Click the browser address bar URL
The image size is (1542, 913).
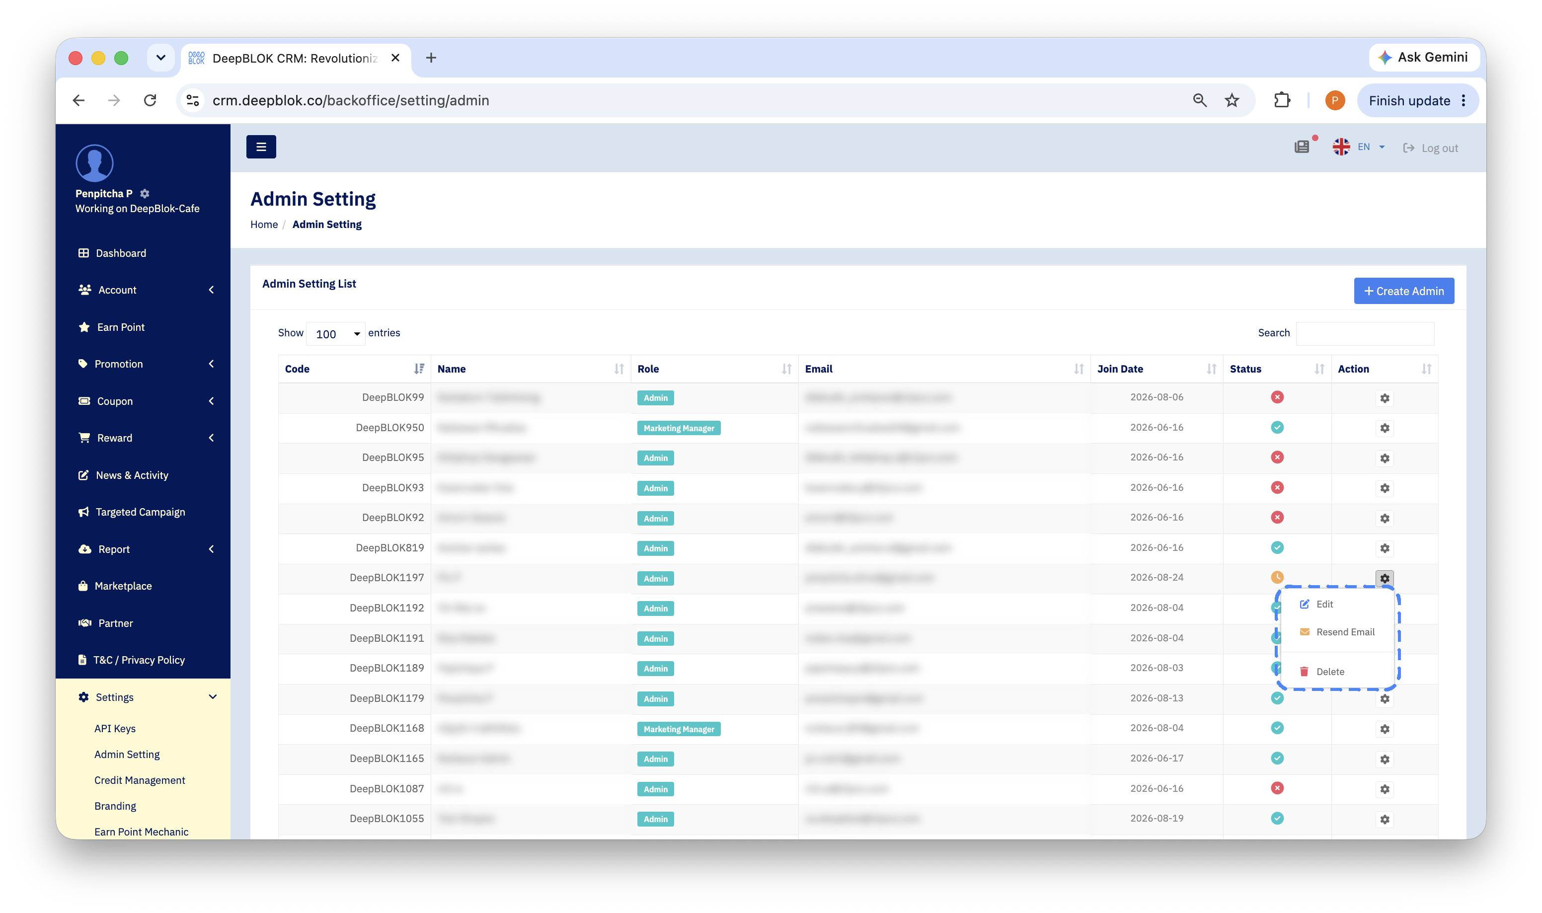point(351,100)
